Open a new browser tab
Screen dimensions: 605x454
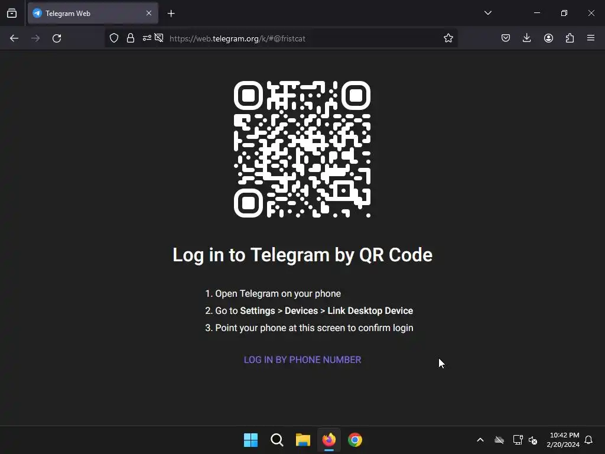pos(171,14)
